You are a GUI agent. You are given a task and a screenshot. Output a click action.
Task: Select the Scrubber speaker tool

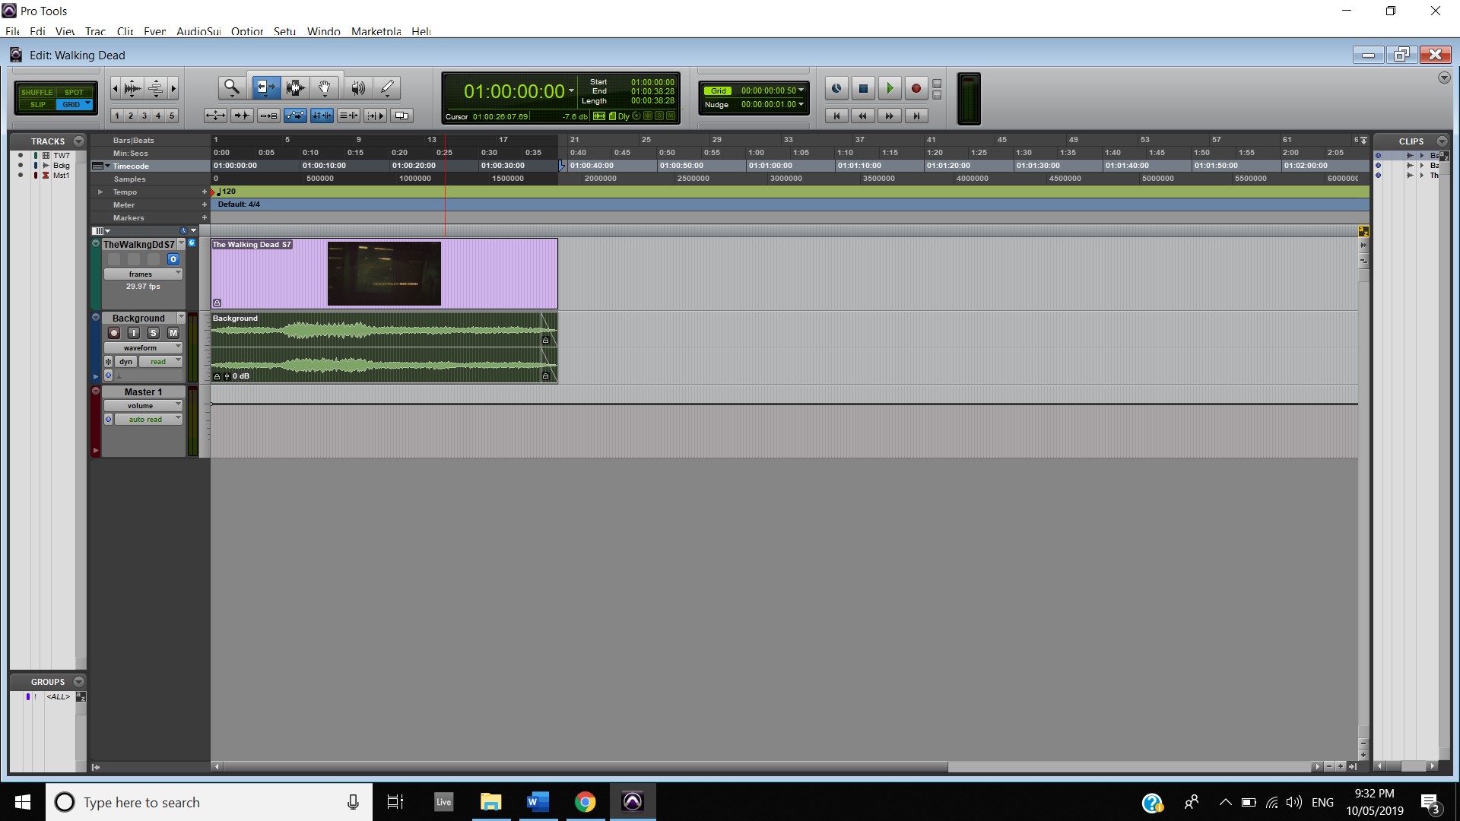tap(357, 88)
